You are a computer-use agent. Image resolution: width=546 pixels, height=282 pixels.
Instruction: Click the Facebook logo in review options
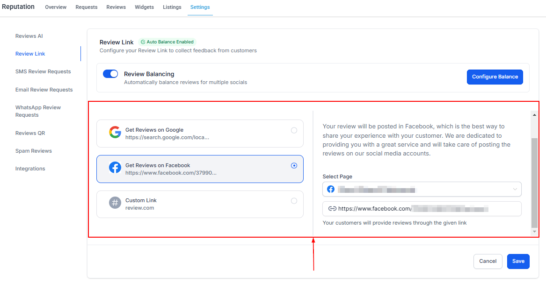(x=115, y=168)
